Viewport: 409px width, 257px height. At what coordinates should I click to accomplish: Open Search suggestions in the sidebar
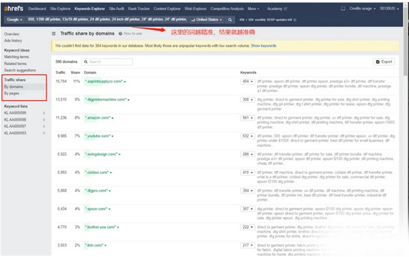[x=20, y=70]
